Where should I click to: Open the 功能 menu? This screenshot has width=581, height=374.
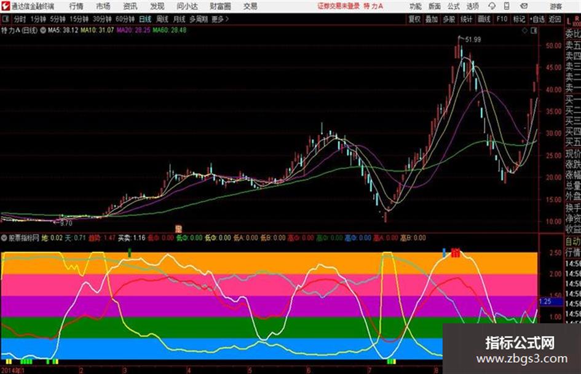coord(416,6)
